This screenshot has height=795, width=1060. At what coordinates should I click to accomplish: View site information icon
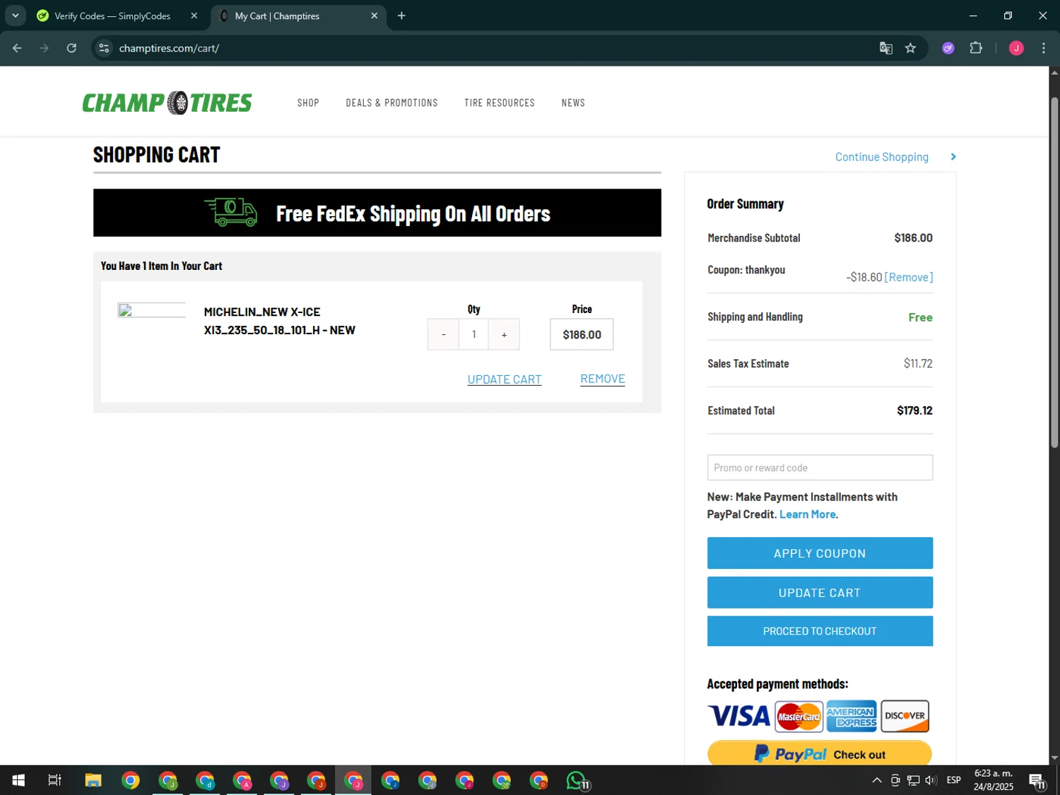click(104, 48)
